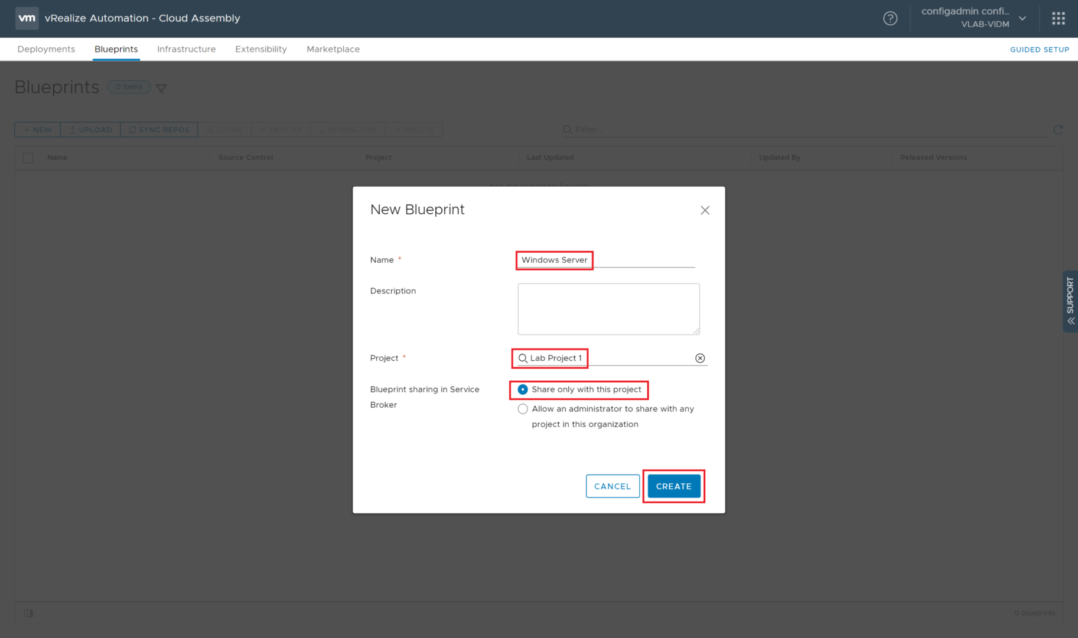Close the New Blueprint dialog
This screenshot has height=638, width=1078.
pyautogui.click(x=705, y=210)
